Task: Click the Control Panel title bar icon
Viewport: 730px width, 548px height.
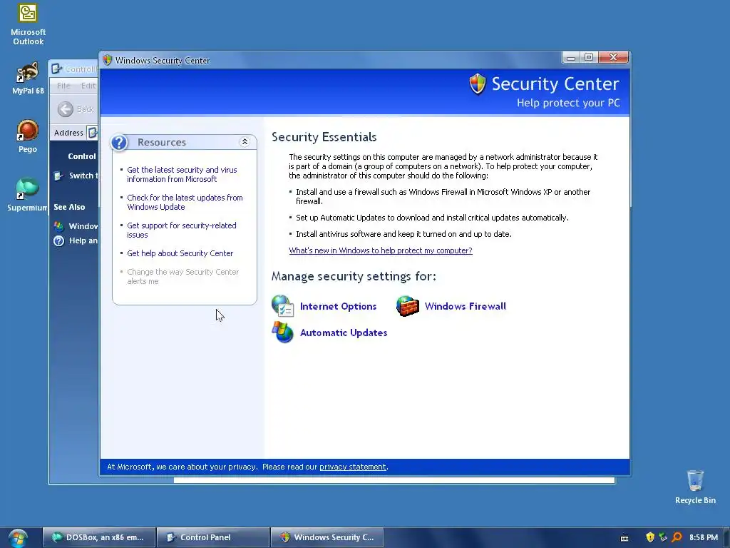Action: (57, 69)
